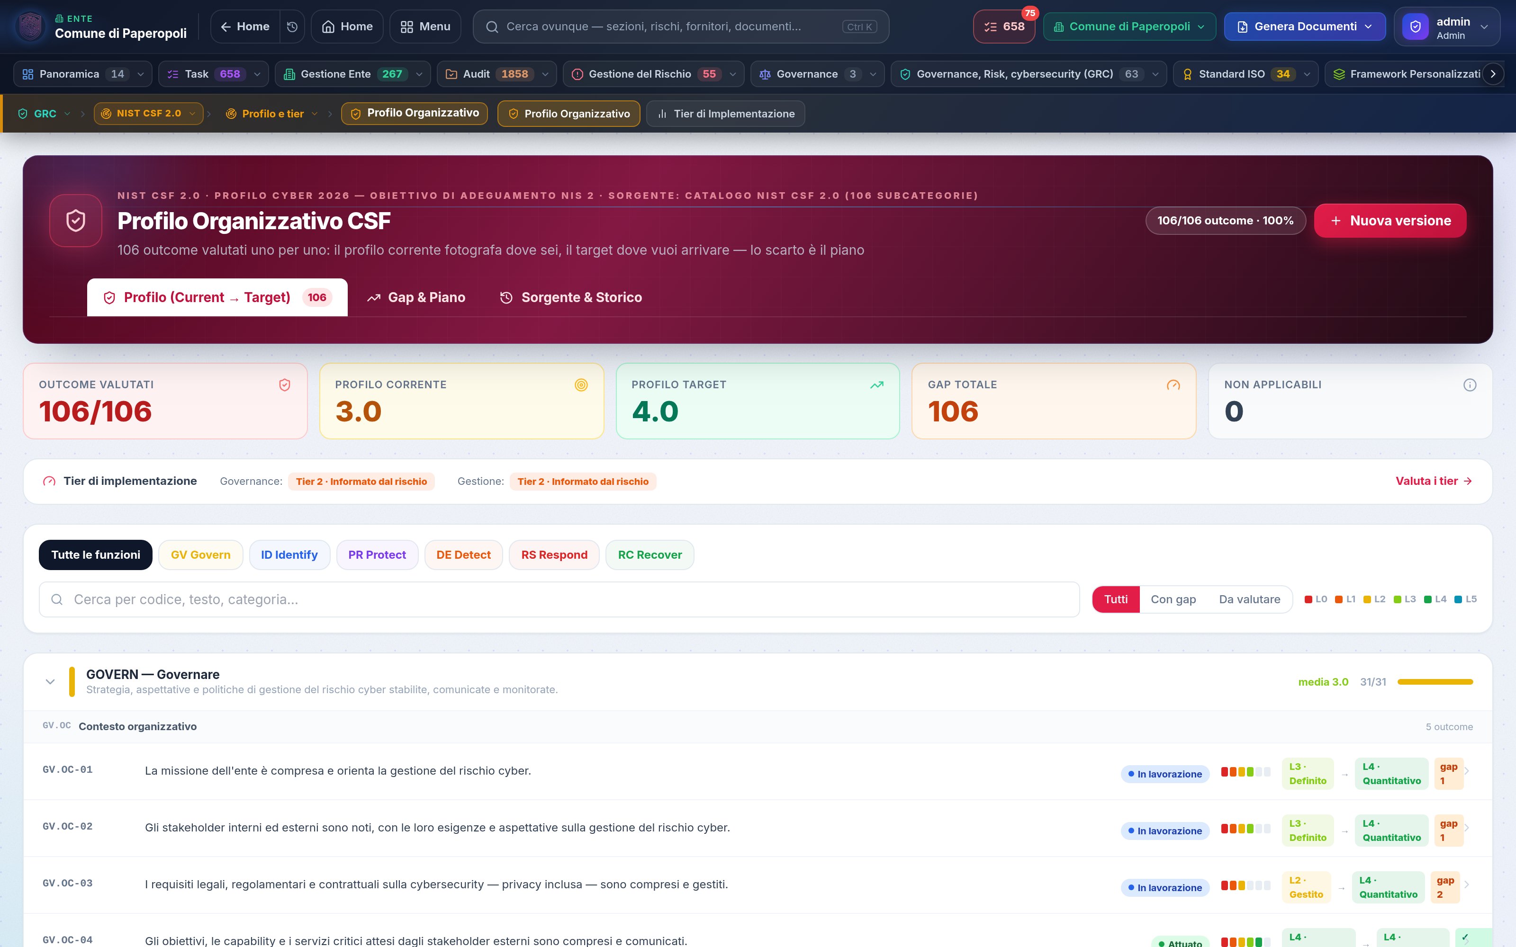The width and height of the screenshot is (1516, 947).
Task: Open the Governance, Risk, cybersecurity (GRC) menu
Action: click(x=1029, y=74)
